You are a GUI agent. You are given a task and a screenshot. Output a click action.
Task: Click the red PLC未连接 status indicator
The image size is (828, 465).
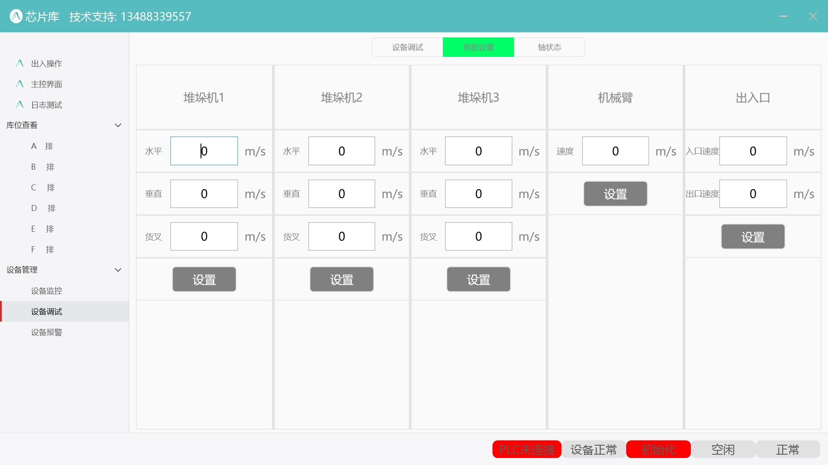(x=527, y=449)
